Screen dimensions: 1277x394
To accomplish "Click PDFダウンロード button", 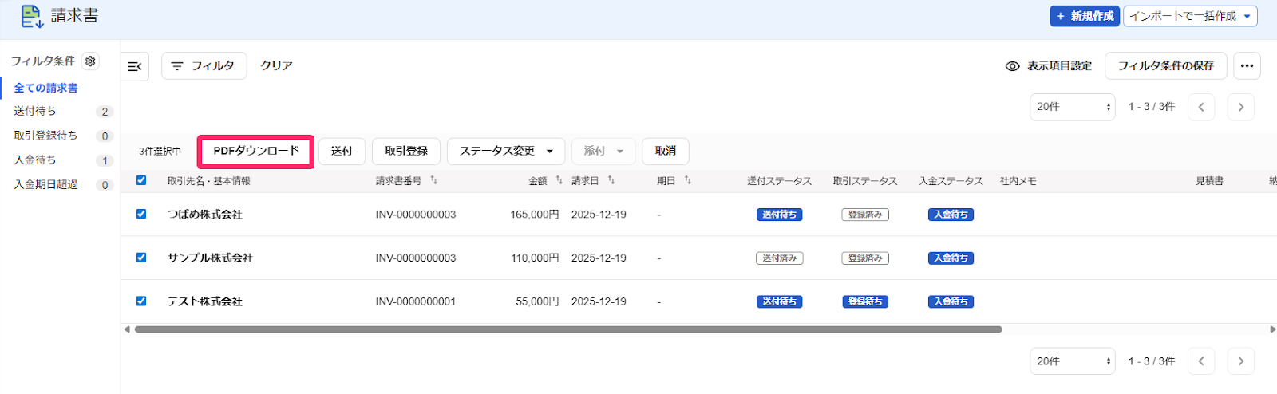I will 255,152.
